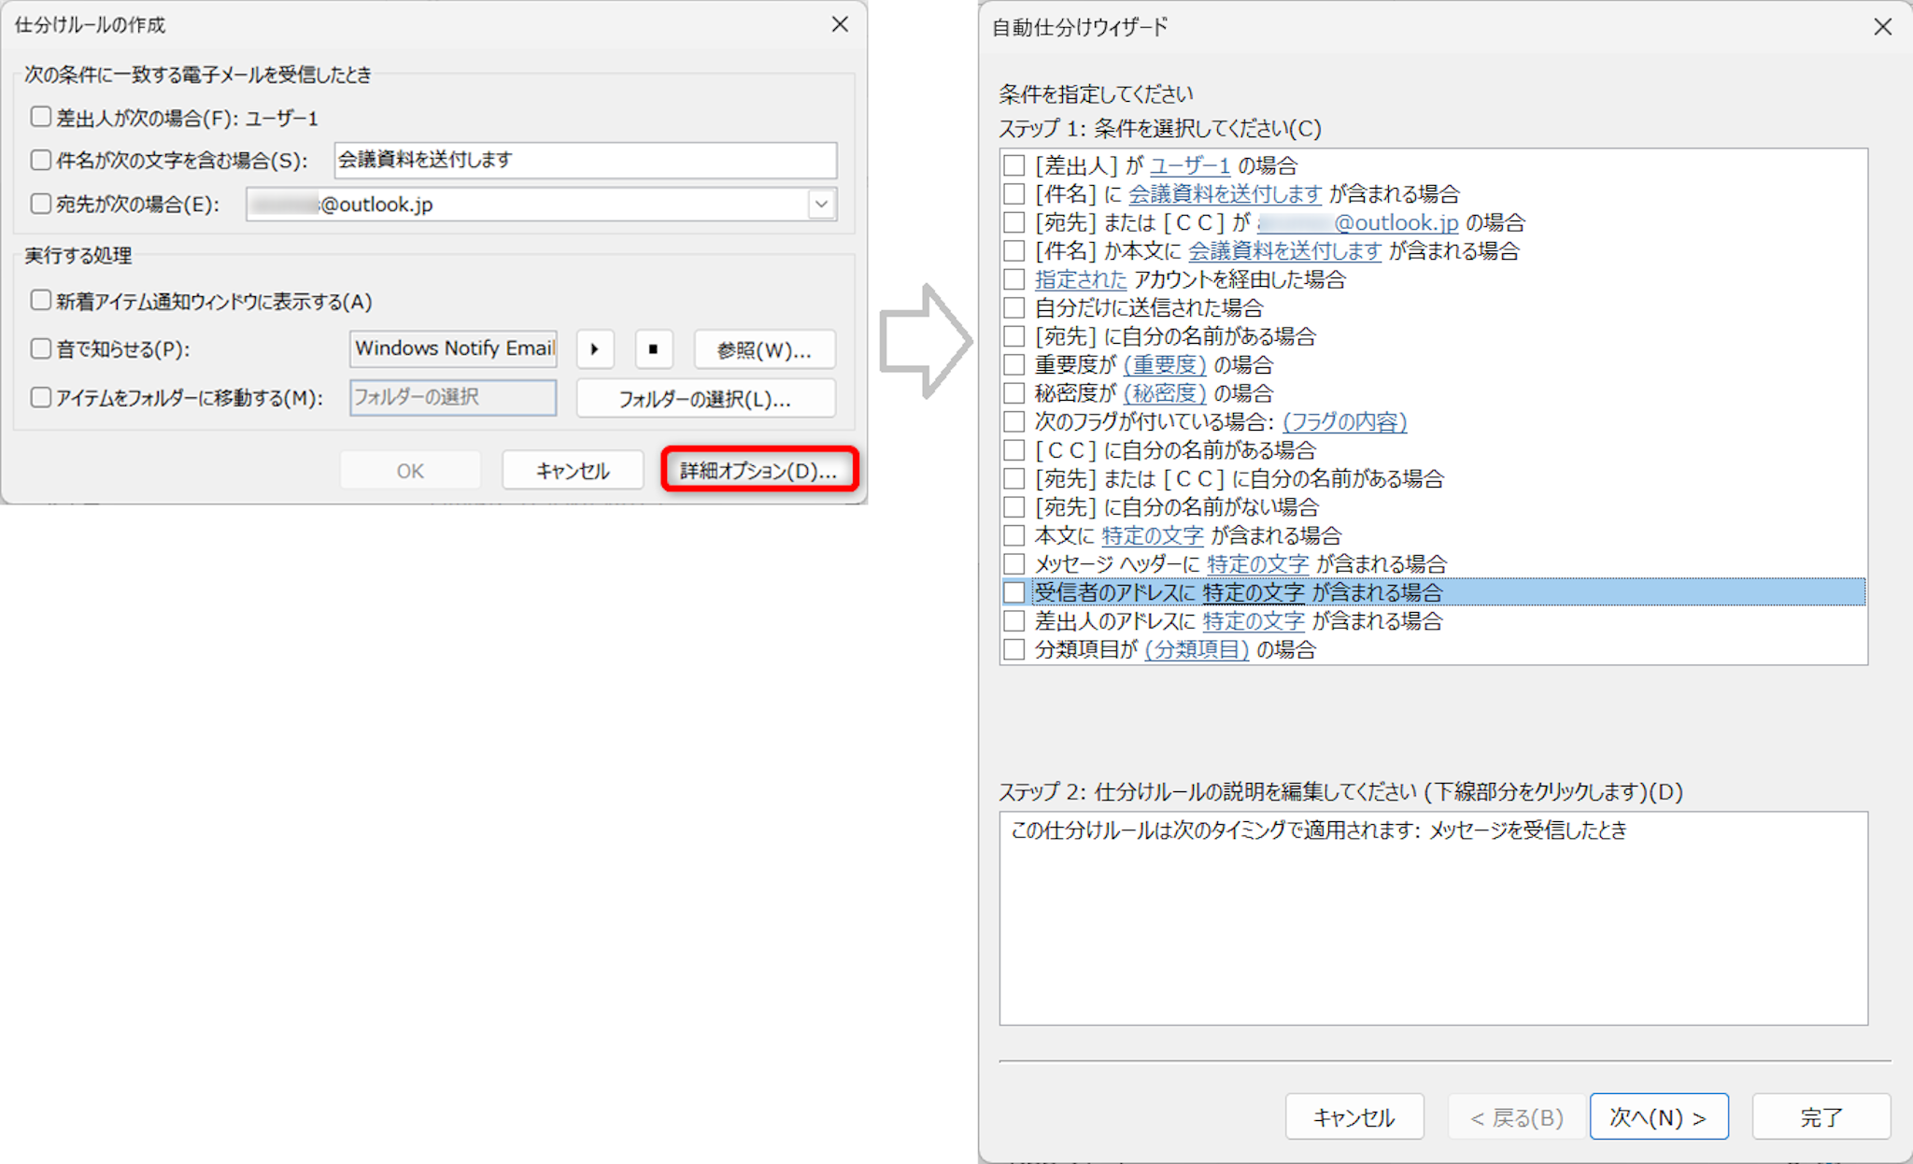The width and height of the screenshot is (1913, 1164).
Task: Click the 件名 text field
Action: pos(585,160)
